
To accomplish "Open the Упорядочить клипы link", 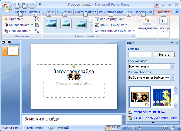I will click(149, 112).
